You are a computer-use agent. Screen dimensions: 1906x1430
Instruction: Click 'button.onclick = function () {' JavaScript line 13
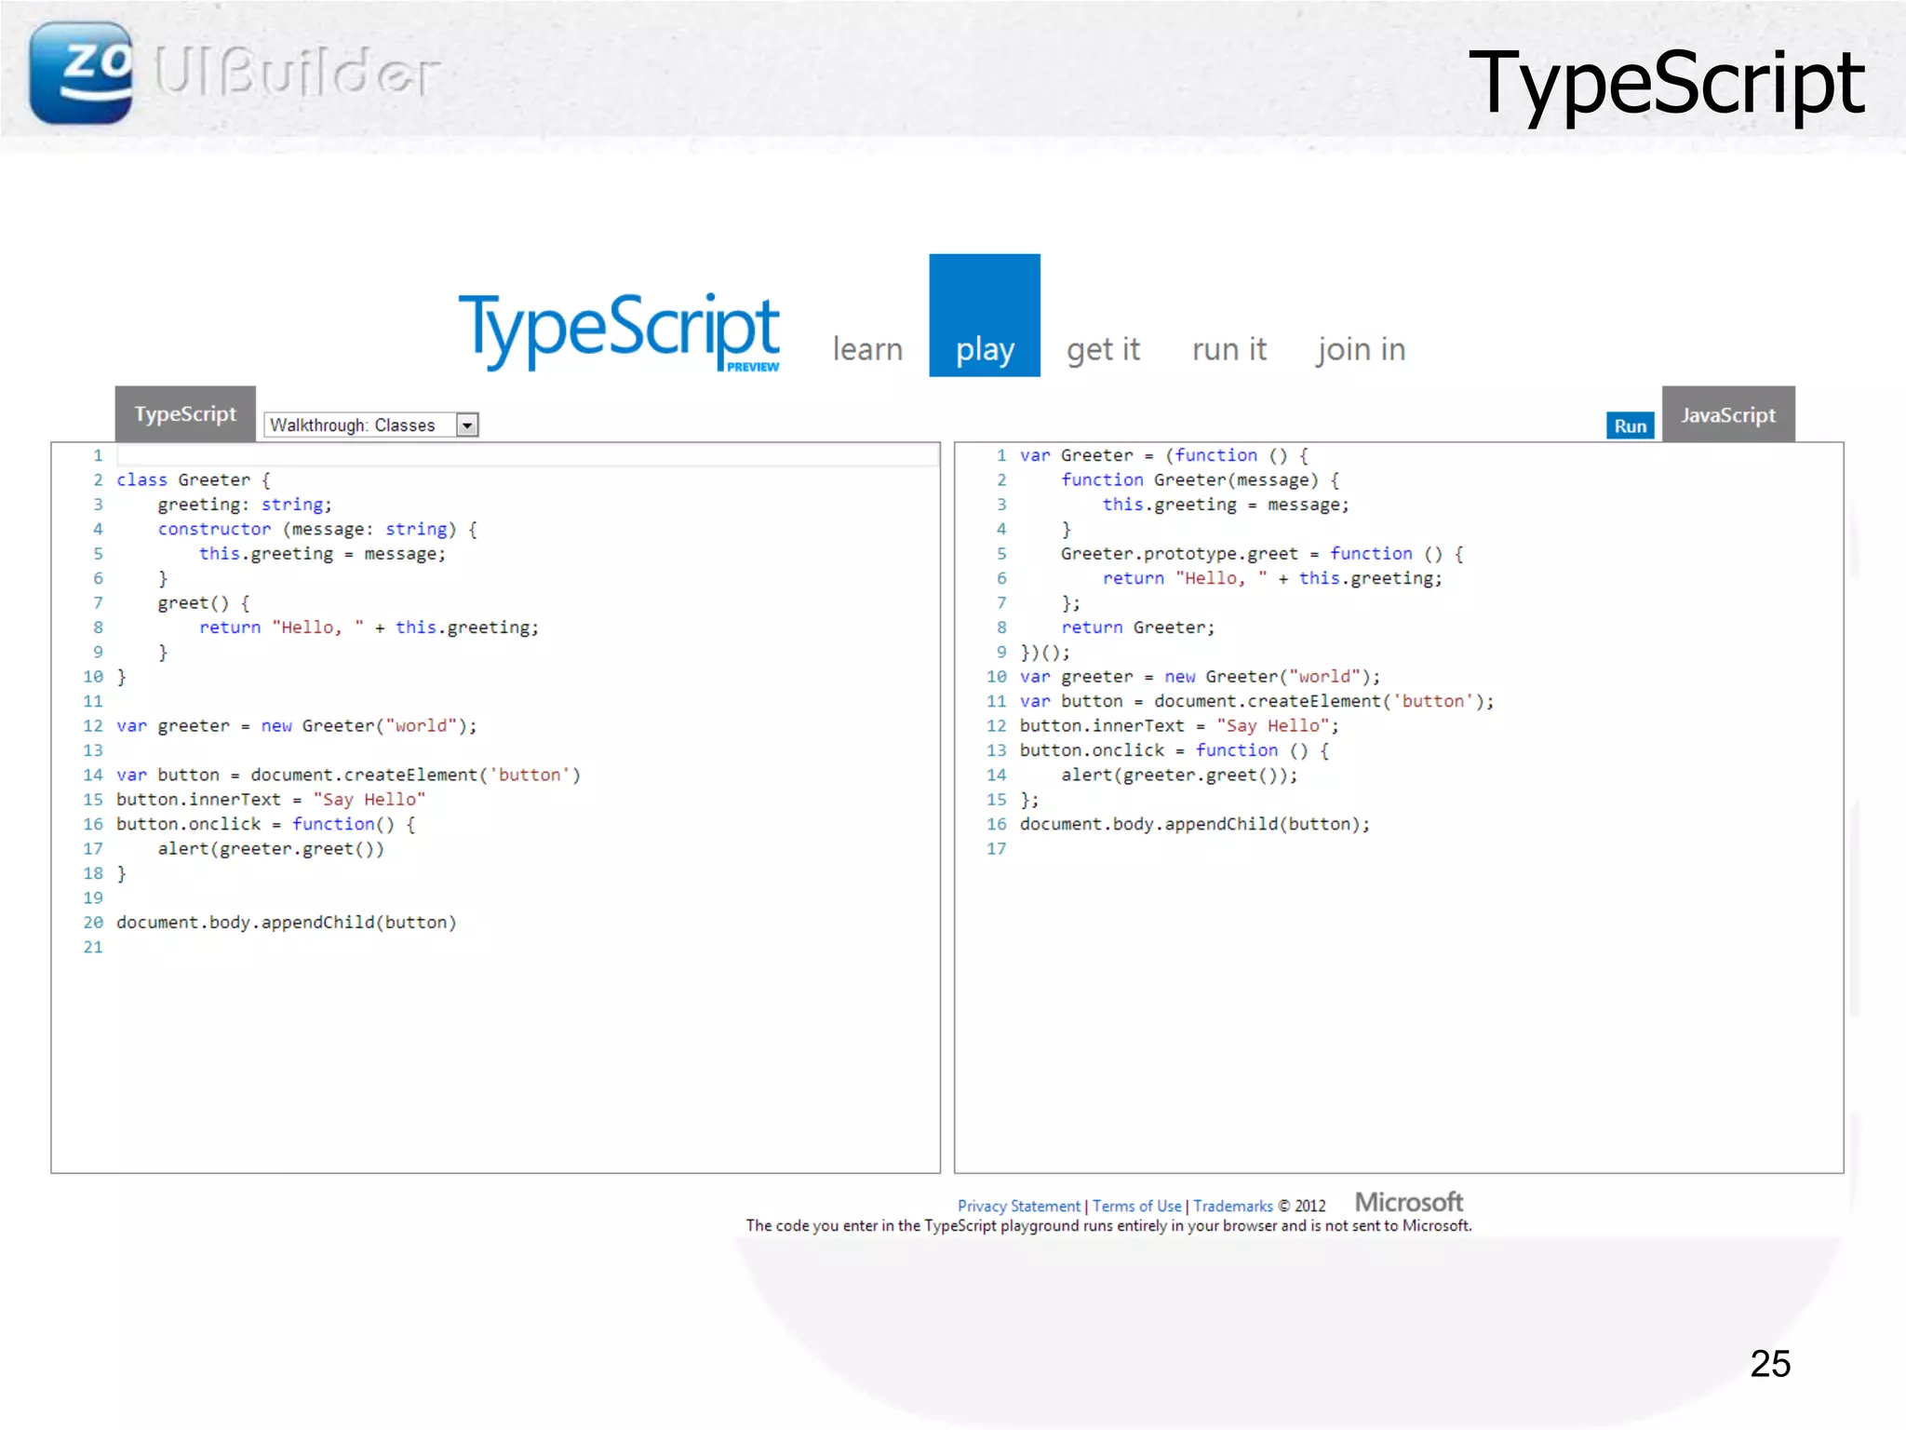pyautogui.click(x=1174, y=750)
